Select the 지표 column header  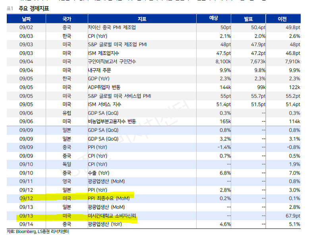(142, 19)
